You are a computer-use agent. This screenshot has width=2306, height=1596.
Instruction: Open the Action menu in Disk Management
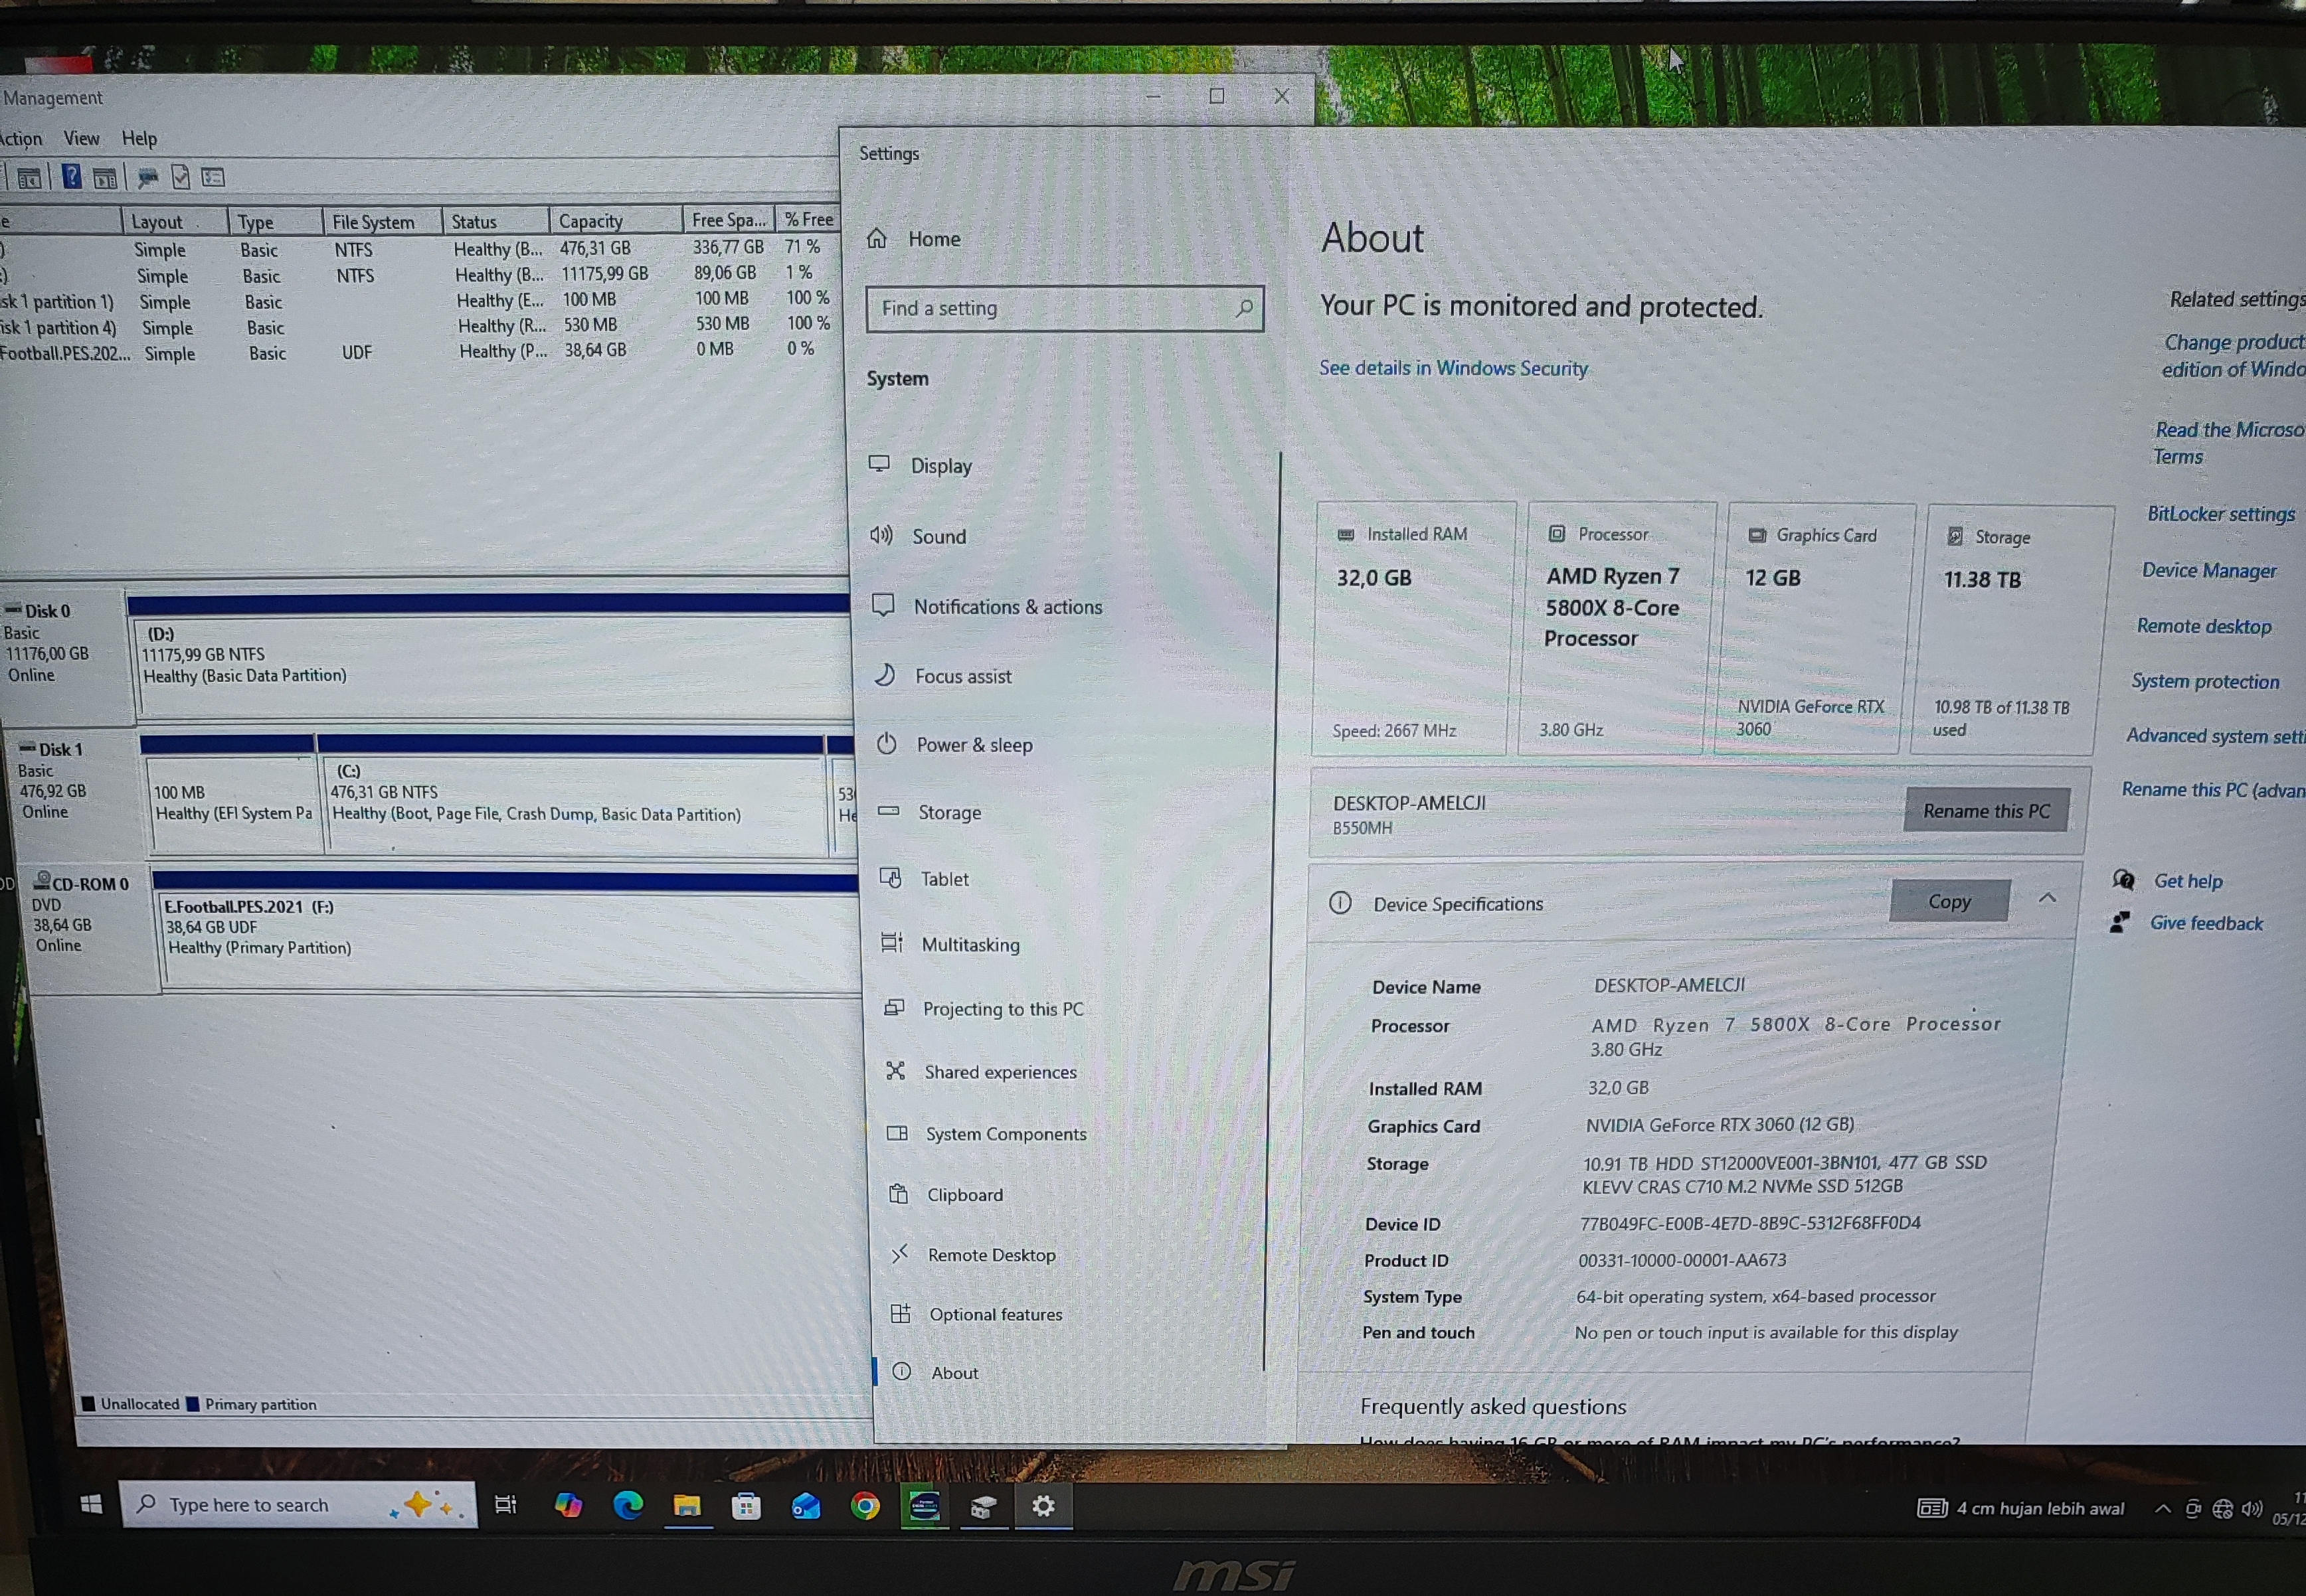pos(20,138)
